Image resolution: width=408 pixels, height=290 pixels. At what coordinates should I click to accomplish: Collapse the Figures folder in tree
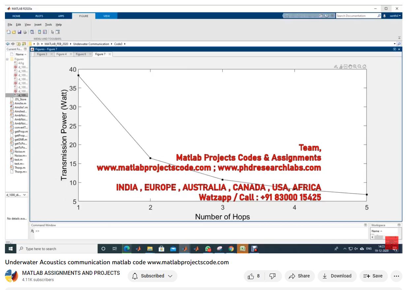click(x=7, y=59)
